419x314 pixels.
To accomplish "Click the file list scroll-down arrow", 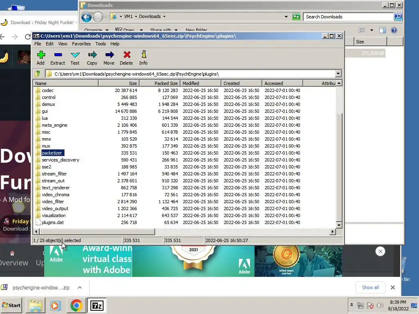I will 339,225.
